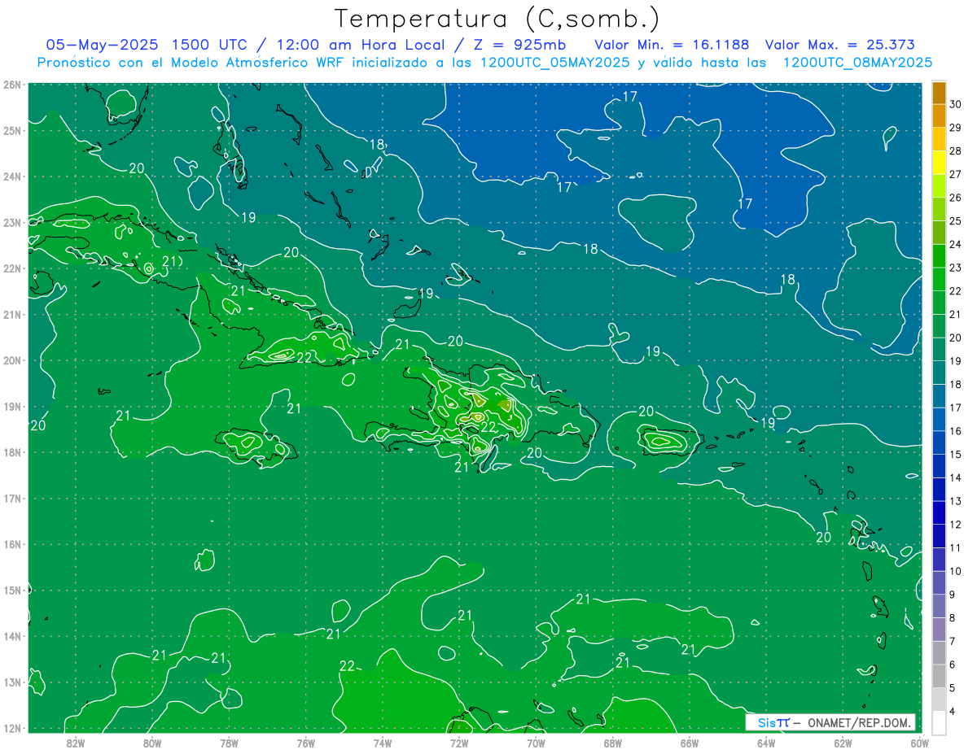
Task: Click the 20N latitude axis label
Action: click(11, 360)
